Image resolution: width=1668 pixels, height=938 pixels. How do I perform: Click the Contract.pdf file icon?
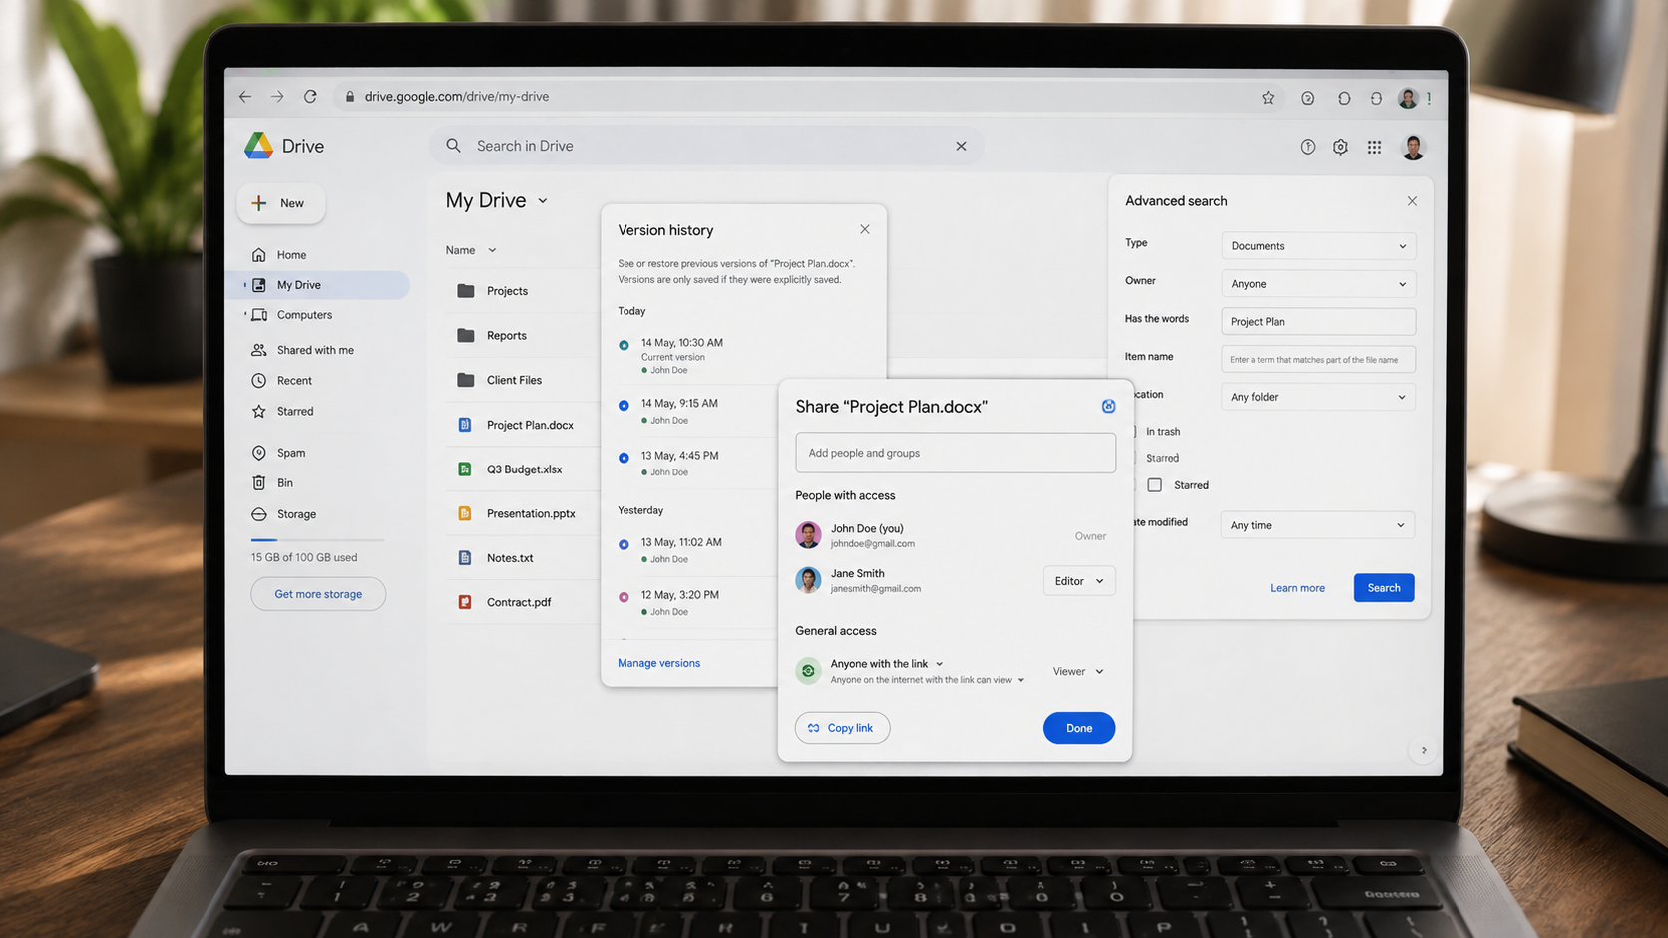[465, 602]
